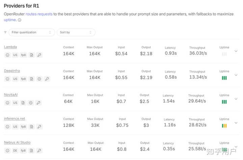The height and width of the screenshot is (160, 243).
Task: Open the Sort by dropdown
Action: 76,32
